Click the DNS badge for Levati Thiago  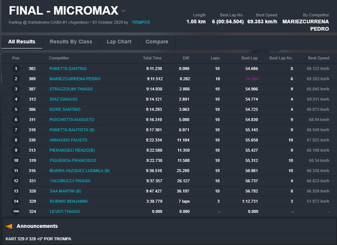pyautogui.click(x=16, y=212)
